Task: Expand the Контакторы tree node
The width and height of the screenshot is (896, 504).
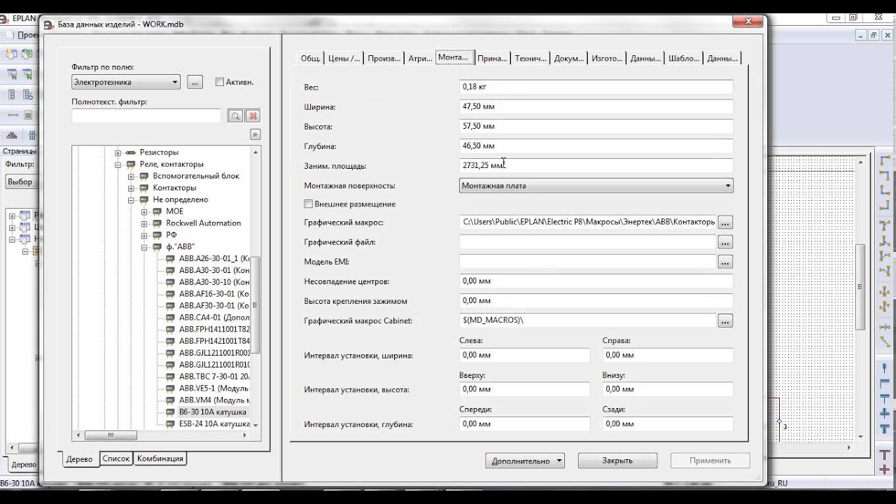Action: (x=131, y=188)
